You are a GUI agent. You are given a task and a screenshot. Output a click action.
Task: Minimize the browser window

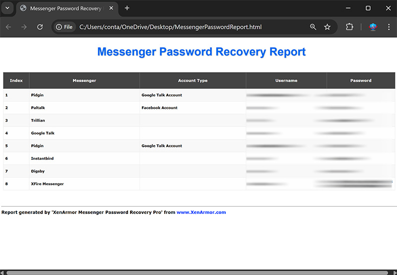(x=348, y=8)
